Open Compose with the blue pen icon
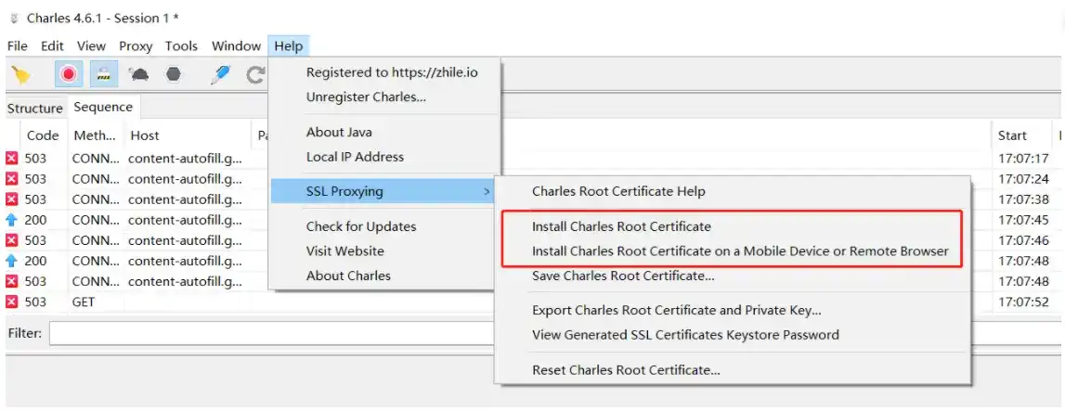 pos(219,75)
